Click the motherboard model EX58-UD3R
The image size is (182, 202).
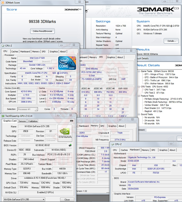(x=145, y=161)
